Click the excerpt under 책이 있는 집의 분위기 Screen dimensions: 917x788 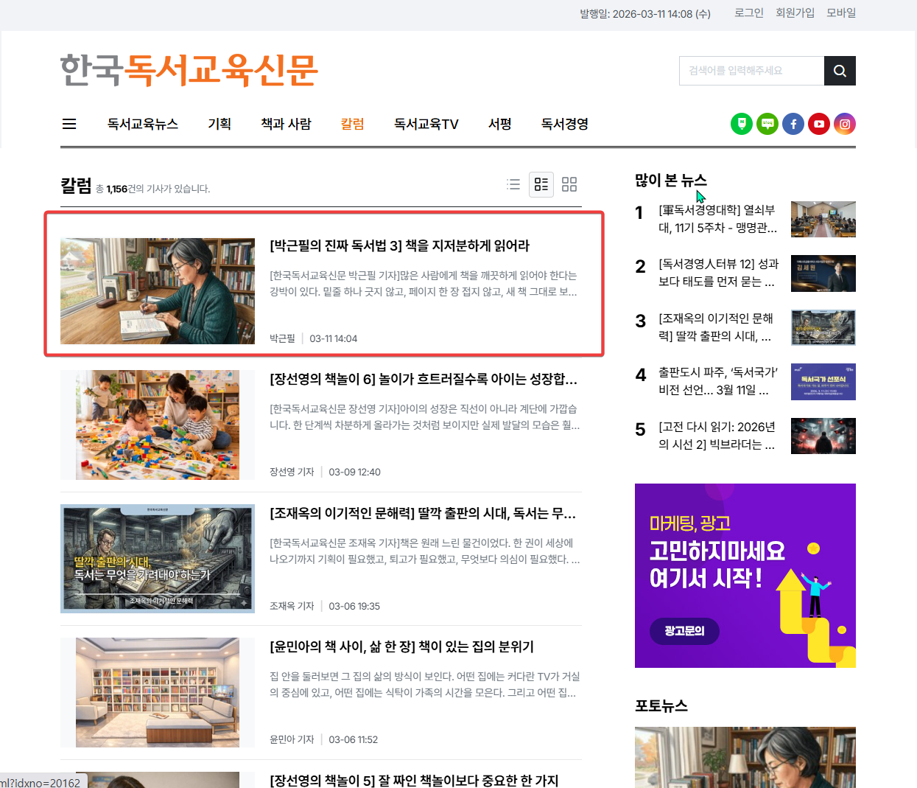point(425,685)
